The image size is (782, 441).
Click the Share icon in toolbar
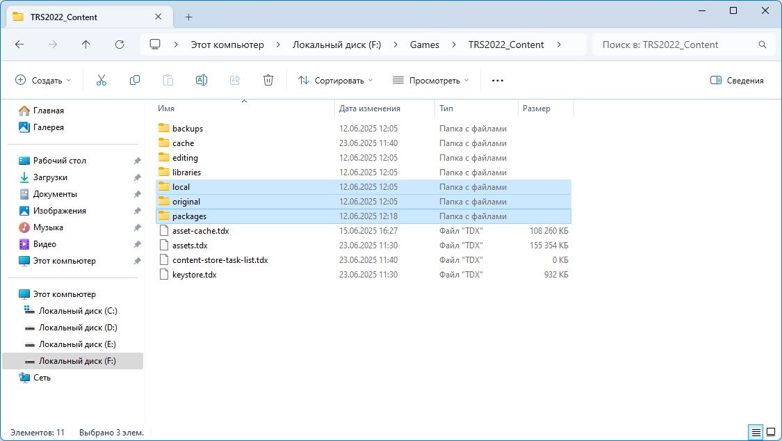pos(235,80)
